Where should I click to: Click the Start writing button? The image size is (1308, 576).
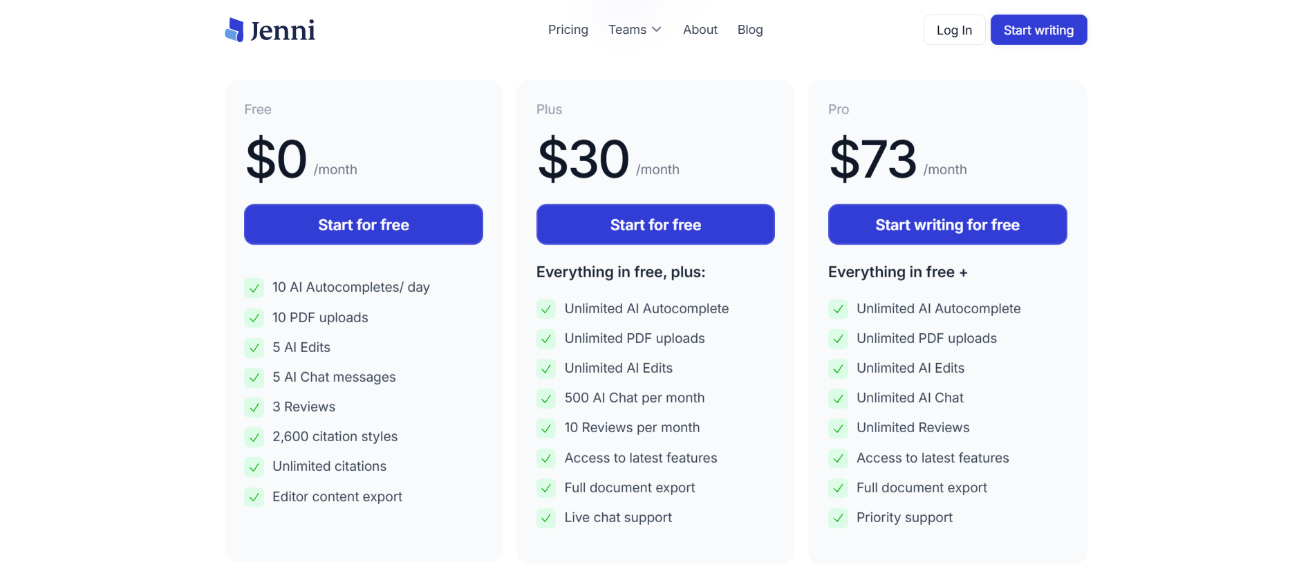tap(1038, 30)
